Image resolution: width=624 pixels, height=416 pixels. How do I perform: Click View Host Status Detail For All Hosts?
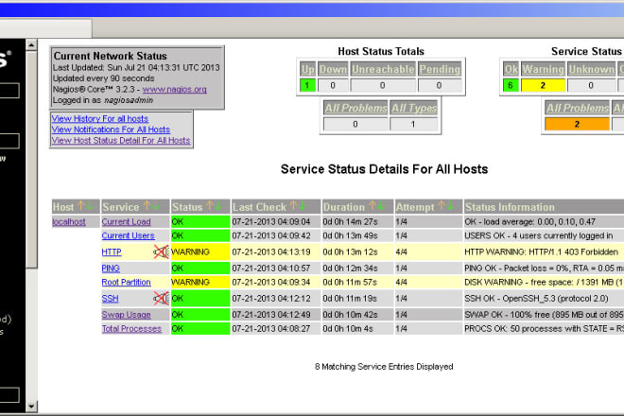tap(121, 140)
